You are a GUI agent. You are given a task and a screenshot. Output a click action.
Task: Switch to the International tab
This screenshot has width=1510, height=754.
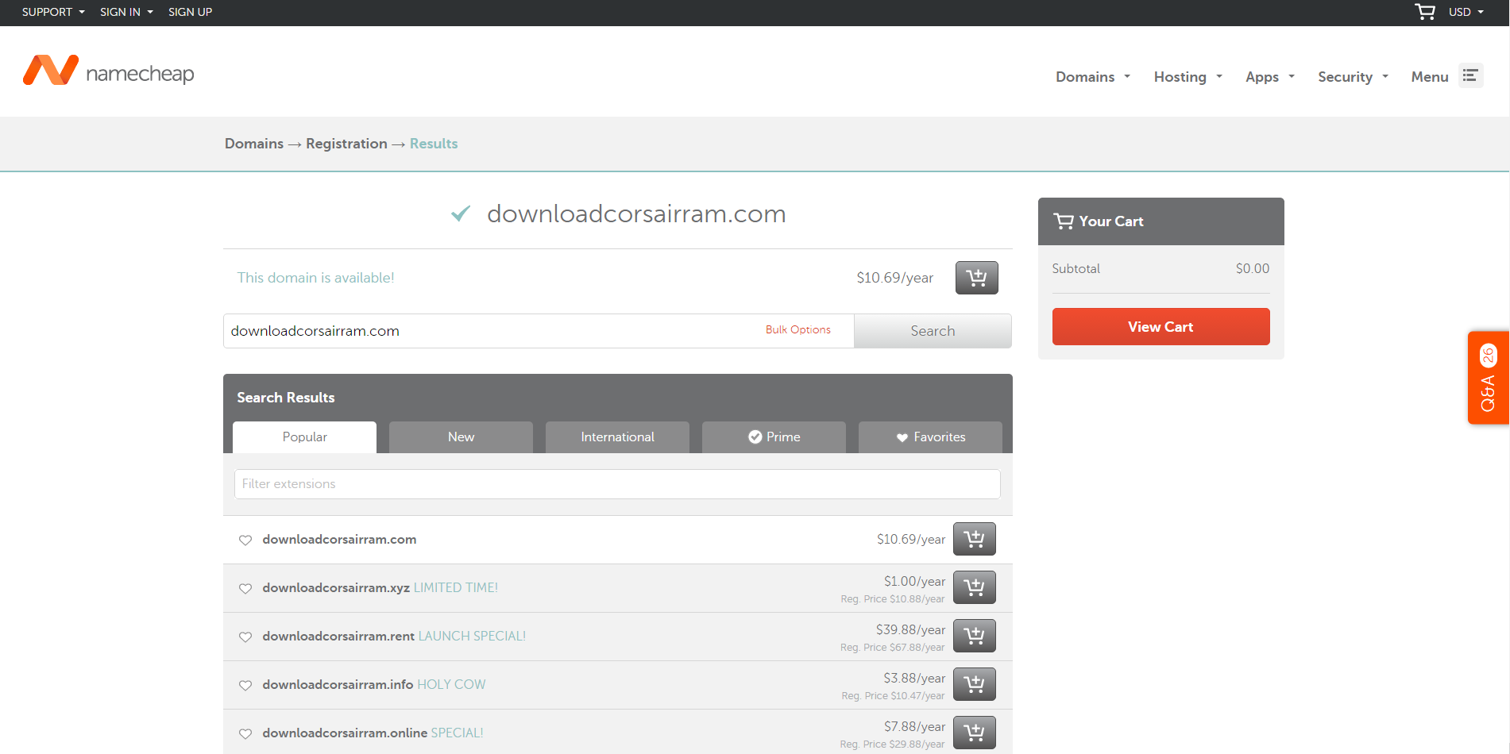(x=617, y=437)
